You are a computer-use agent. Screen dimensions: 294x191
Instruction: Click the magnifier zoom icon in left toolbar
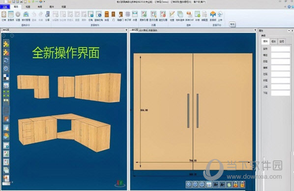tap(6, 69)
